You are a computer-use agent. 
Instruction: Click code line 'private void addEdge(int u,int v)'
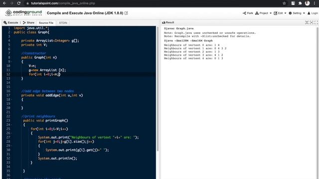pos(52,95)
